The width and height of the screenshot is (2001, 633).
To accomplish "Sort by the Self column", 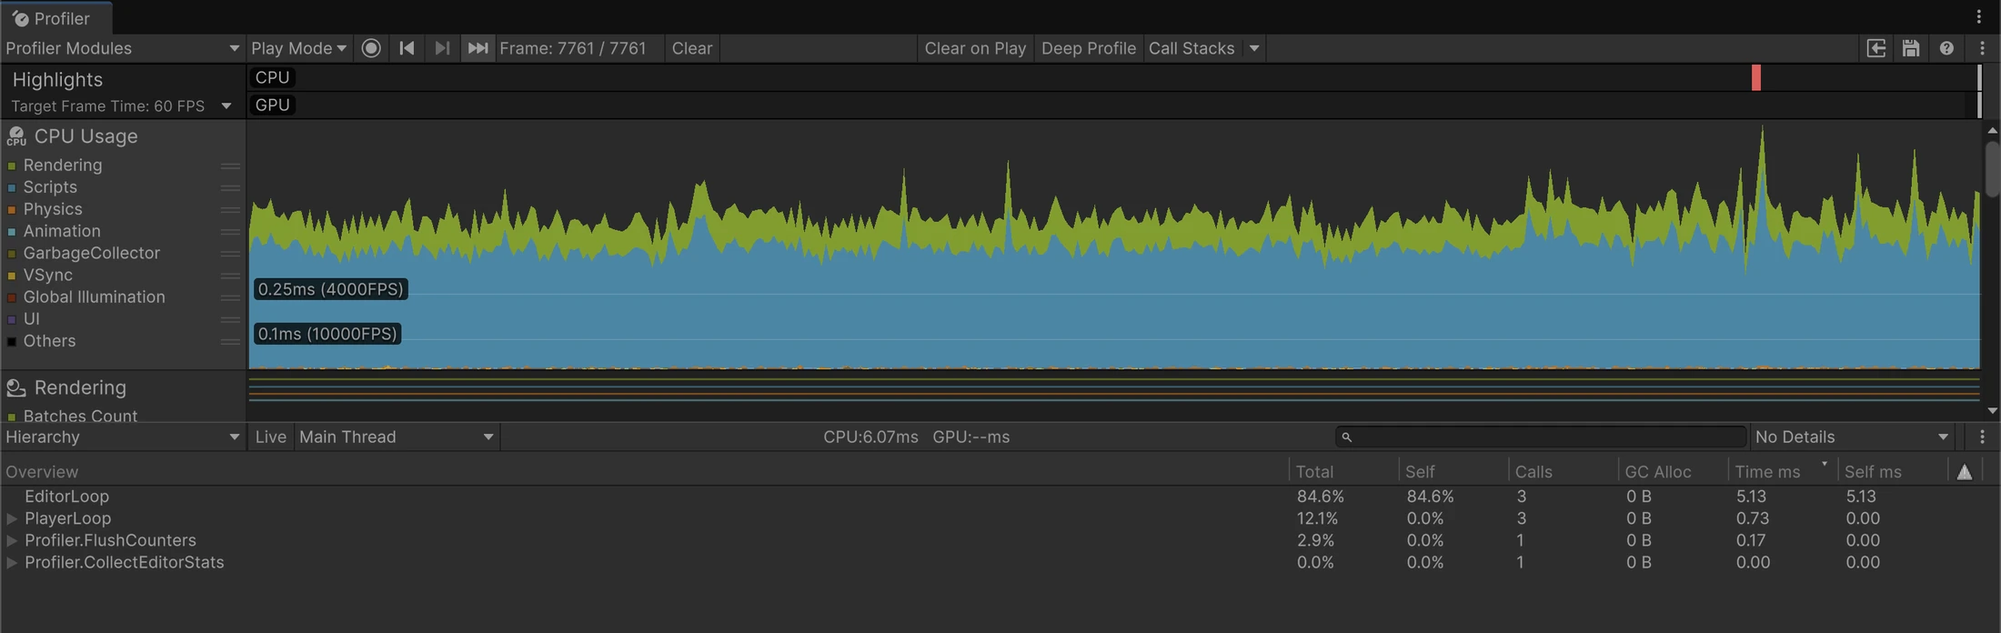I will [x=1452, y=472].
